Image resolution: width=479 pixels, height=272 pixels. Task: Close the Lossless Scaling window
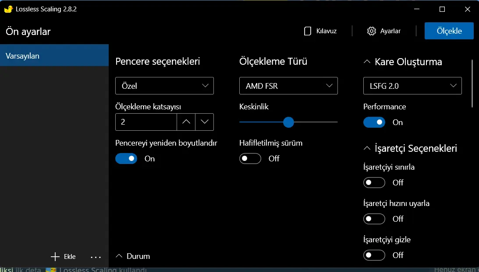click(468, 9)
